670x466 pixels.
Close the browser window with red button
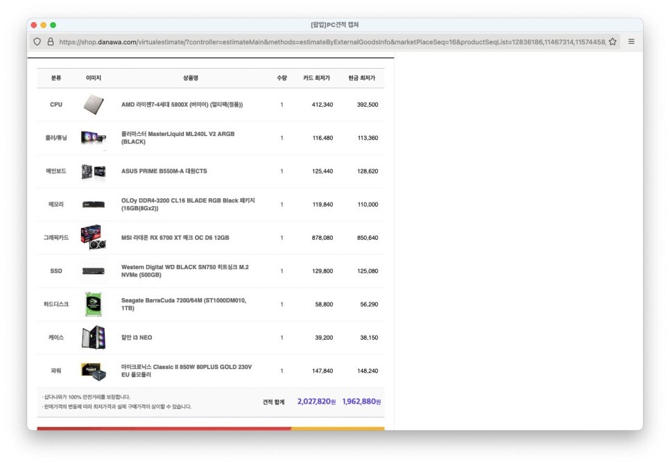point(34,25)
